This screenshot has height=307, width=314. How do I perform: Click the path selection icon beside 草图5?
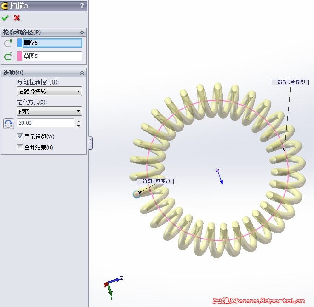coord(8,56)
